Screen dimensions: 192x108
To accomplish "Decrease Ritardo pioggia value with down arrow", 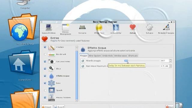I will click(170, 61).
